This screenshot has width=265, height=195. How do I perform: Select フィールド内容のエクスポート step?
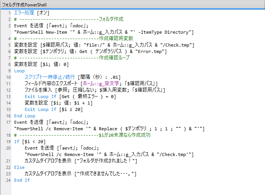(x=91, y=84)
